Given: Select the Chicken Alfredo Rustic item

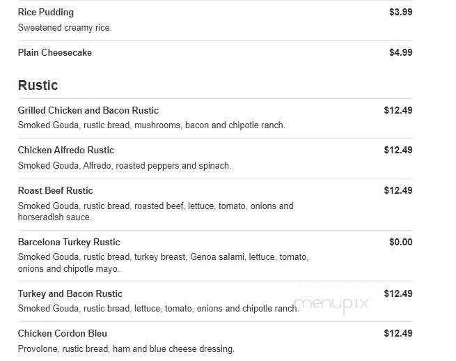Looking at the screenshot, I should coord(66,151).
